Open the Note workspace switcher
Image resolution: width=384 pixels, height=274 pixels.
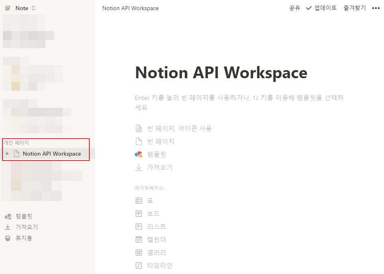[21, 8]
